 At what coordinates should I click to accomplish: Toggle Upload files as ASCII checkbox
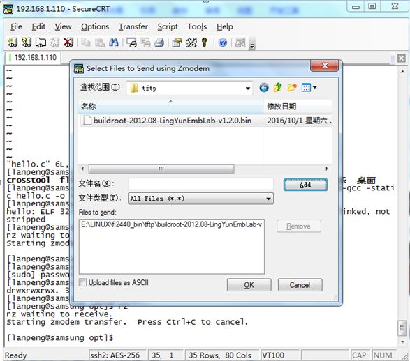point(82,282)
